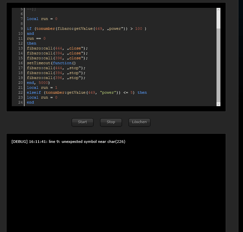
Task: Click the Start button
Action: click(82, 122)
